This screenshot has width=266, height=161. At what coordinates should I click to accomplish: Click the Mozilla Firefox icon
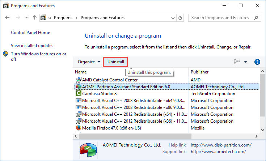(x=79, y=128)
